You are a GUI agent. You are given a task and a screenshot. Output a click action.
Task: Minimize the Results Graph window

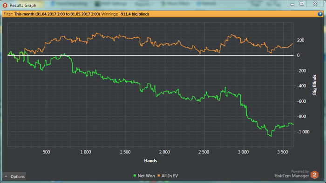pyautogui.click(x=292, y=4)
